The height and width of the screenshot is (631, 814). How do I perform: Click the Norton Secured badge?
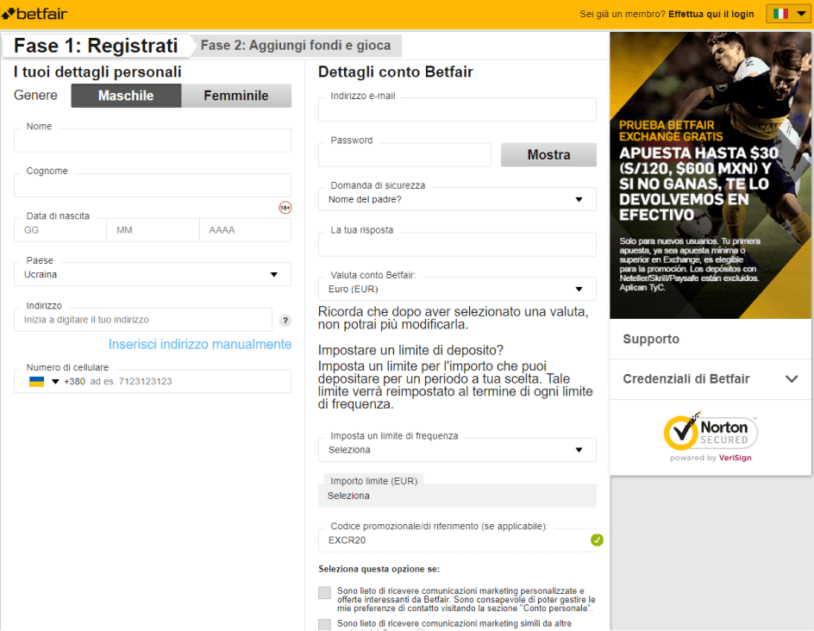coord(711,432)
